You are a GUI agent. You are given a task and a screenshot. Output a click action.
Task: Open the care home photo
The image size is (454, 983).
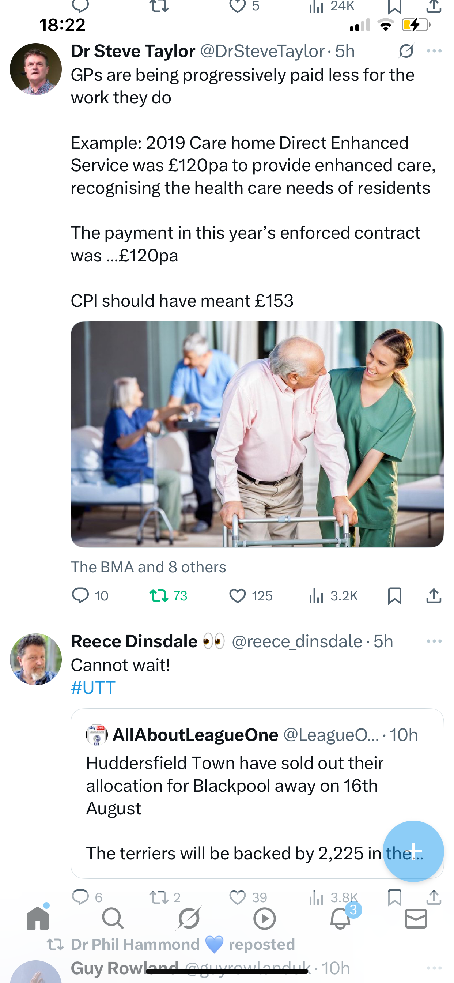tap(257, 434)
